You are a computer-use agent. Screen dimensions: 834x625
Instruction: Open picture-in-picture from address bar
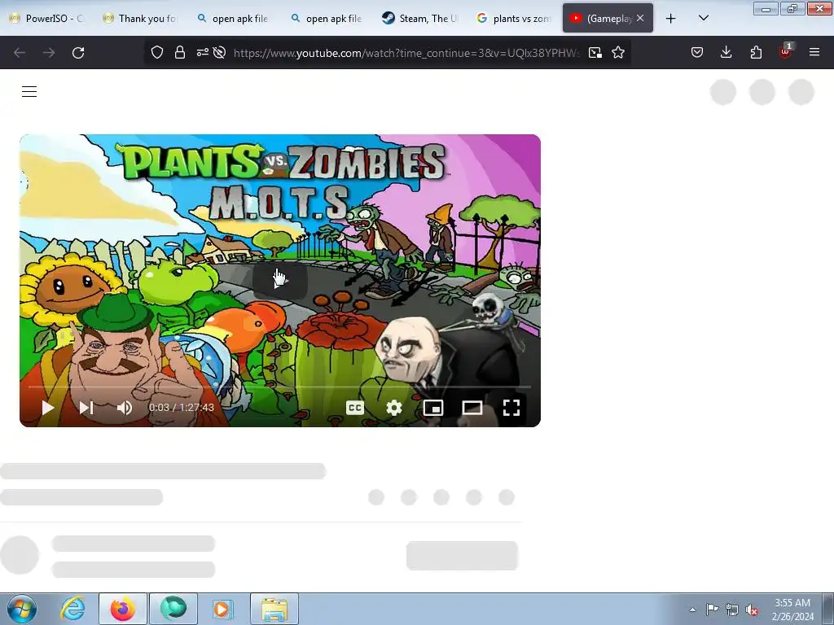[595, 52]
